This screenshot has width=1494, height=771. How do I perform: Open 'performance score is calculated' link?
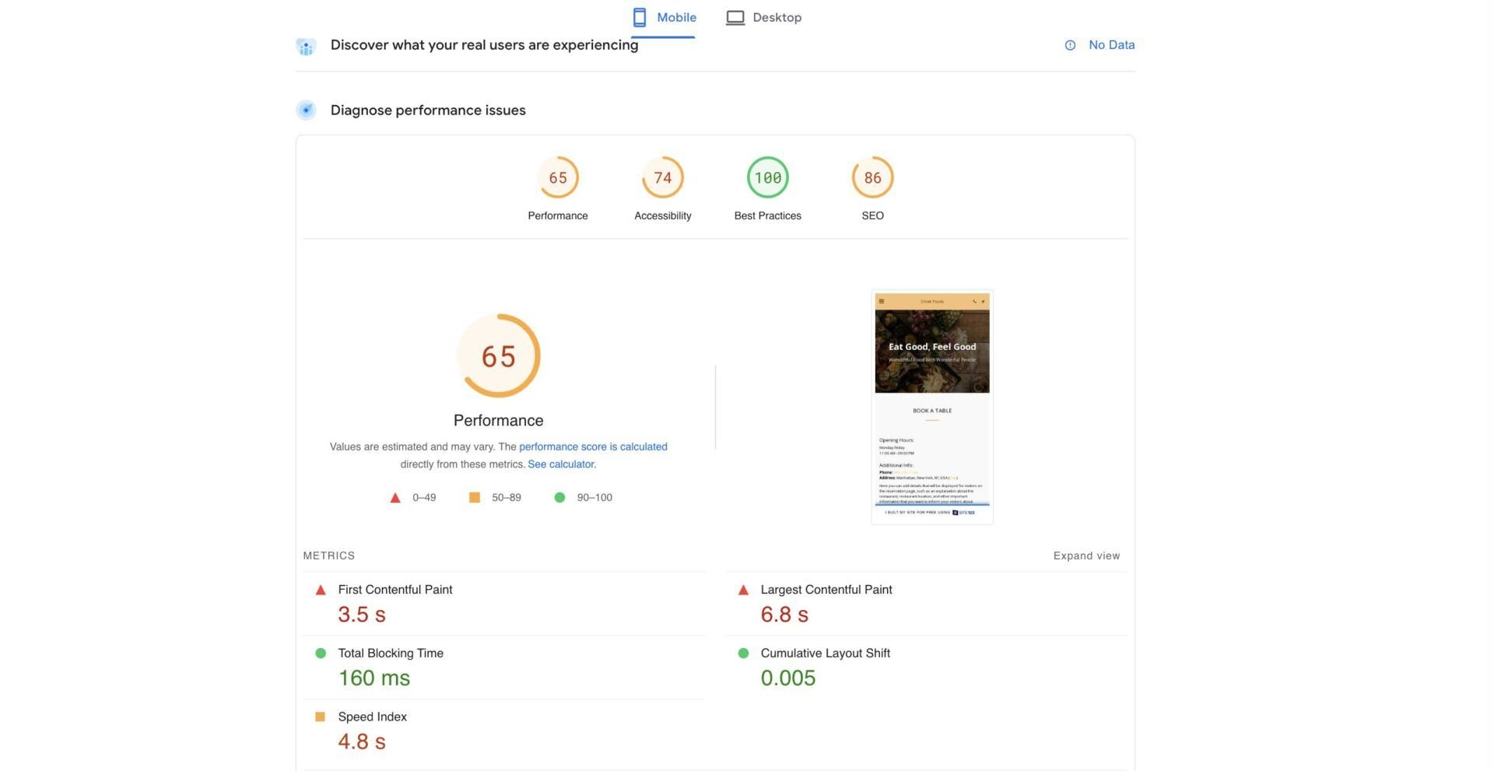pyautogui.click(x=593, y=447)
